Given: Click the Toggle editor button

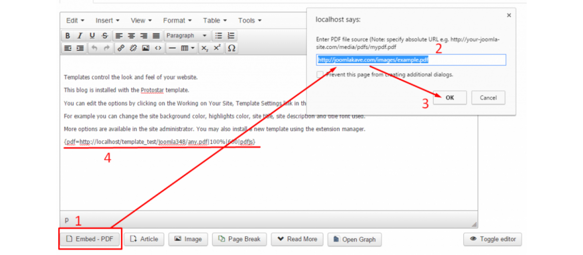Looking at the screenshot, I should coord(493,239).
